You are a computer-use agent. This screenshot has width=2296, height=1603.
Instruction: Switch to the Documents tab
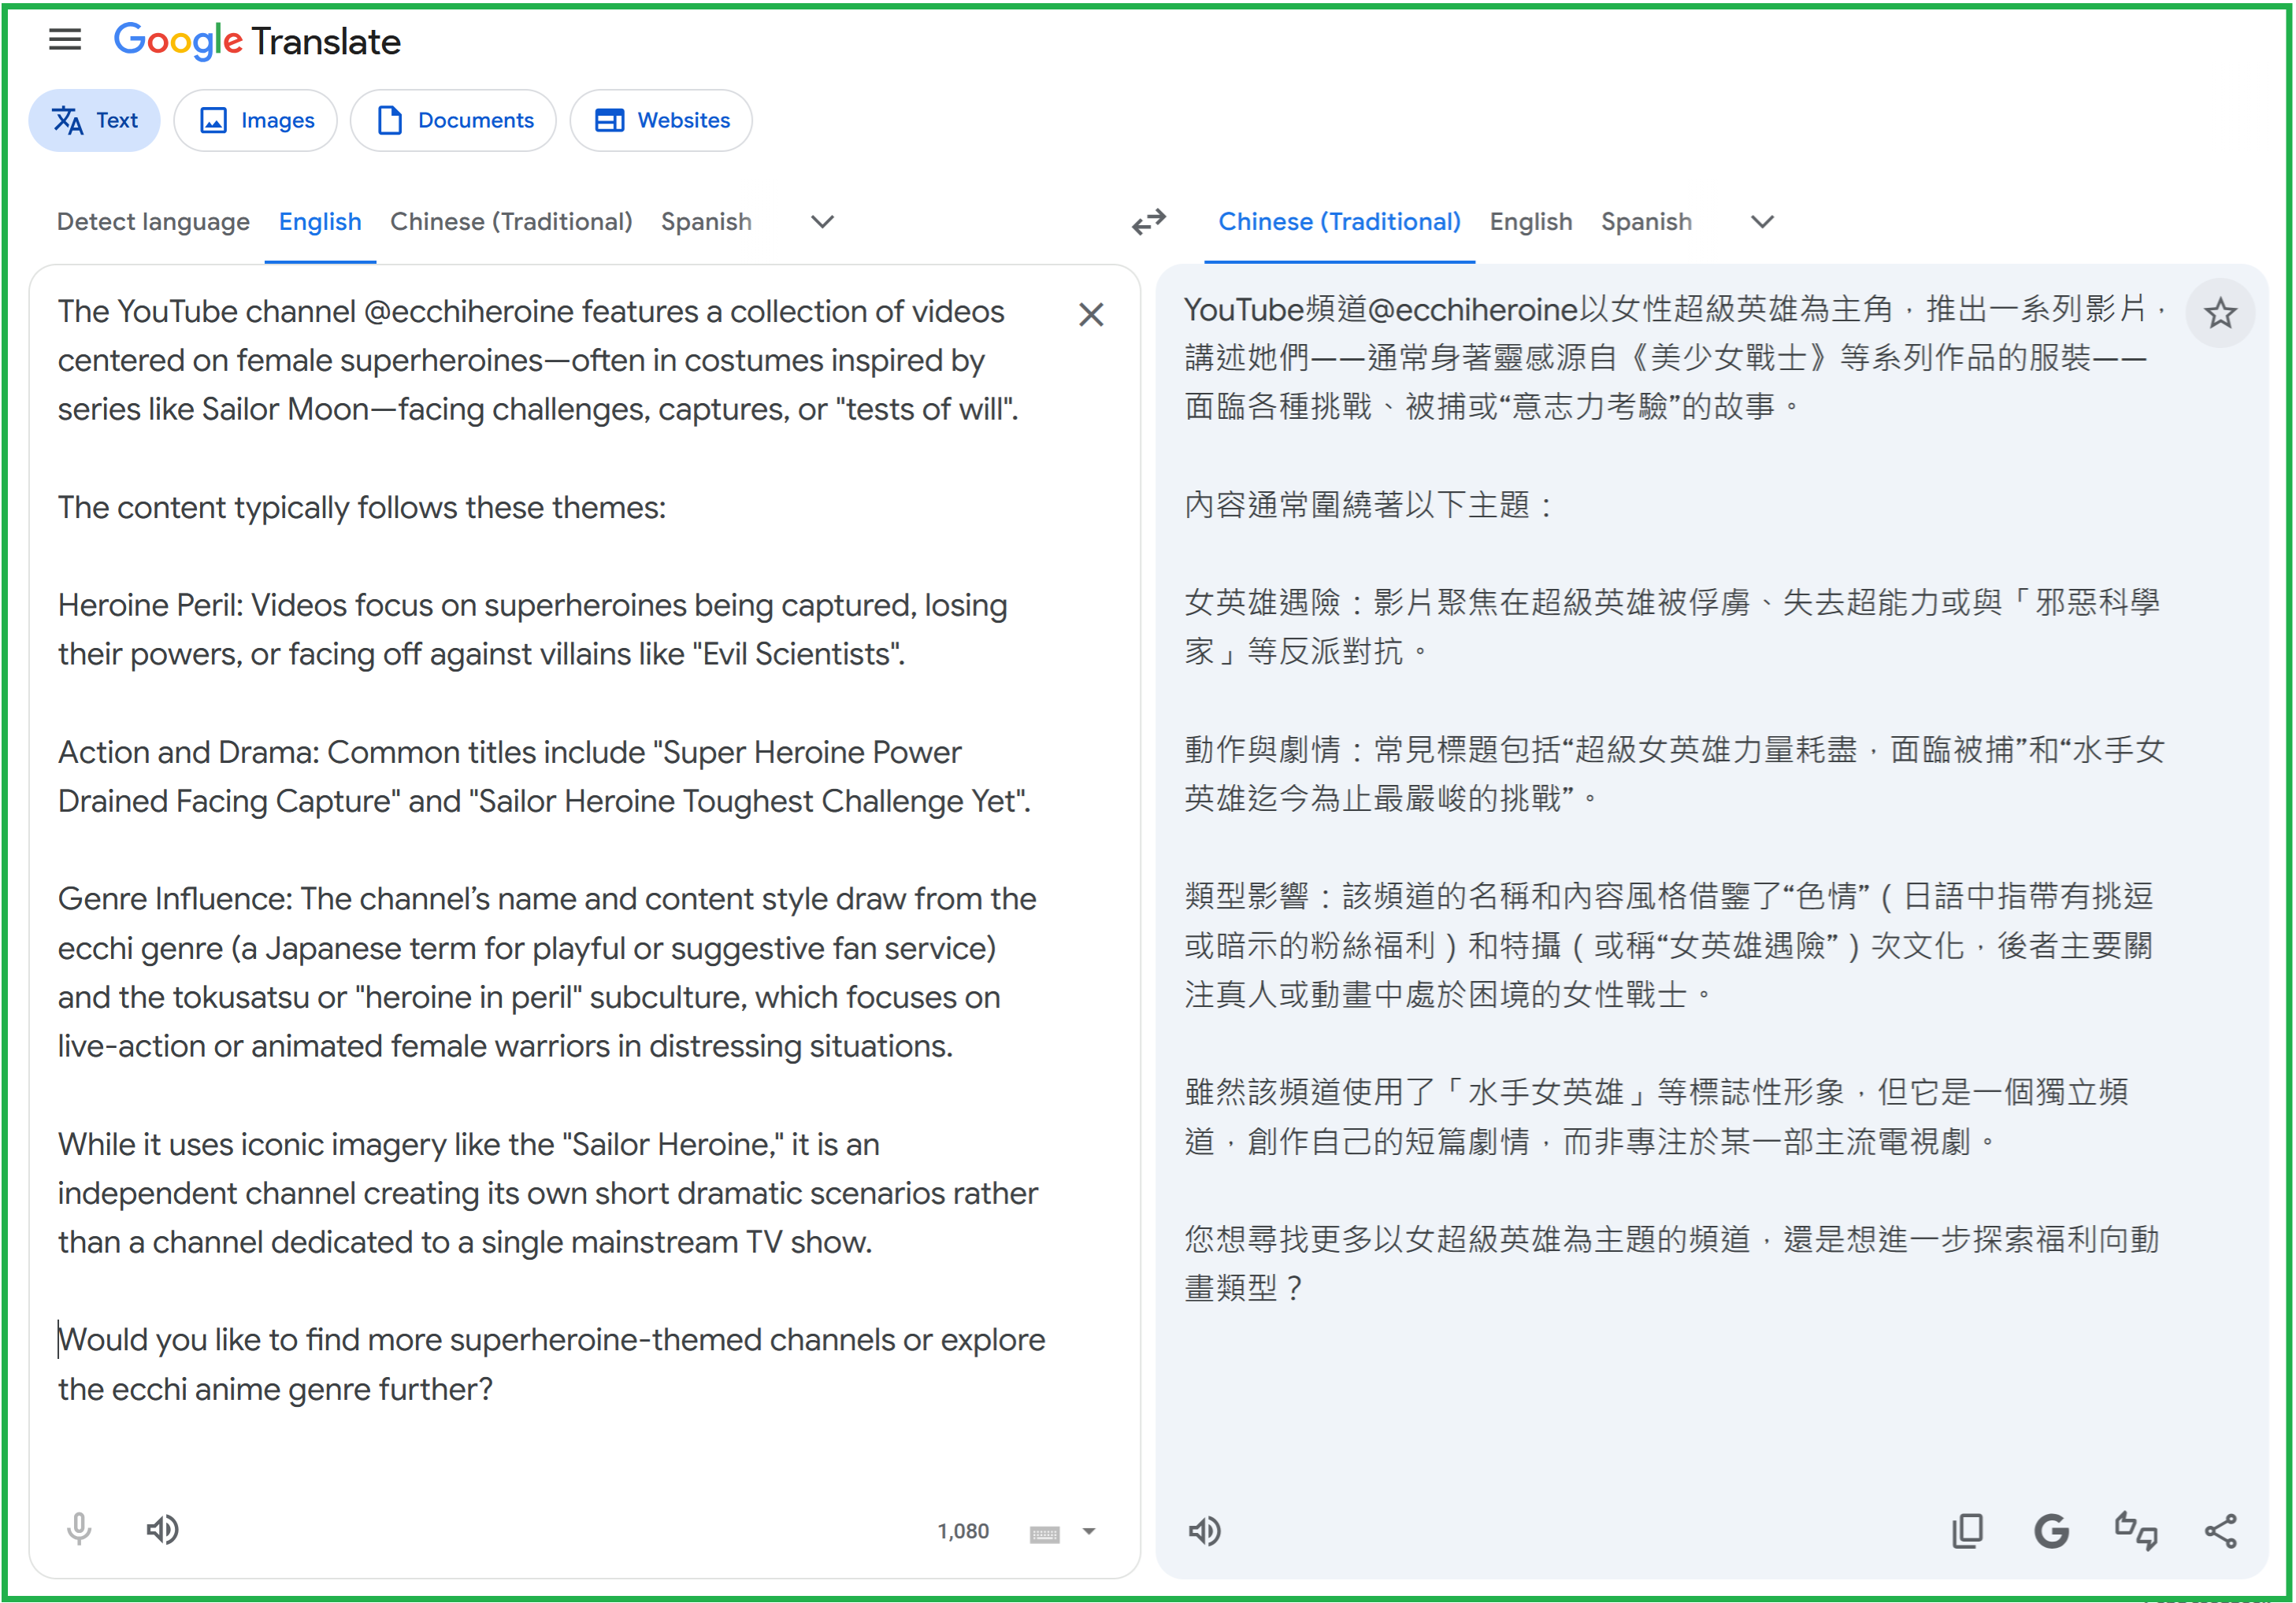[x=453, y=120]
